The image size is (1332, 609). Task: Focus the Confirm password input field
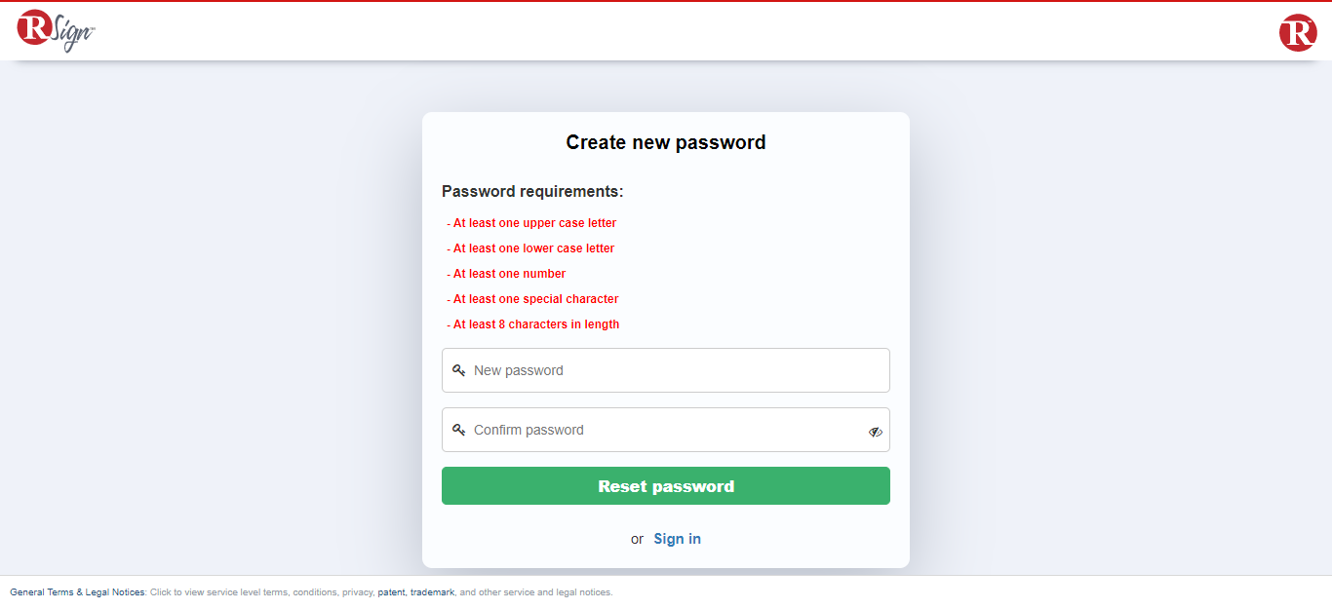pyautogui.click(x=663, y=430)
